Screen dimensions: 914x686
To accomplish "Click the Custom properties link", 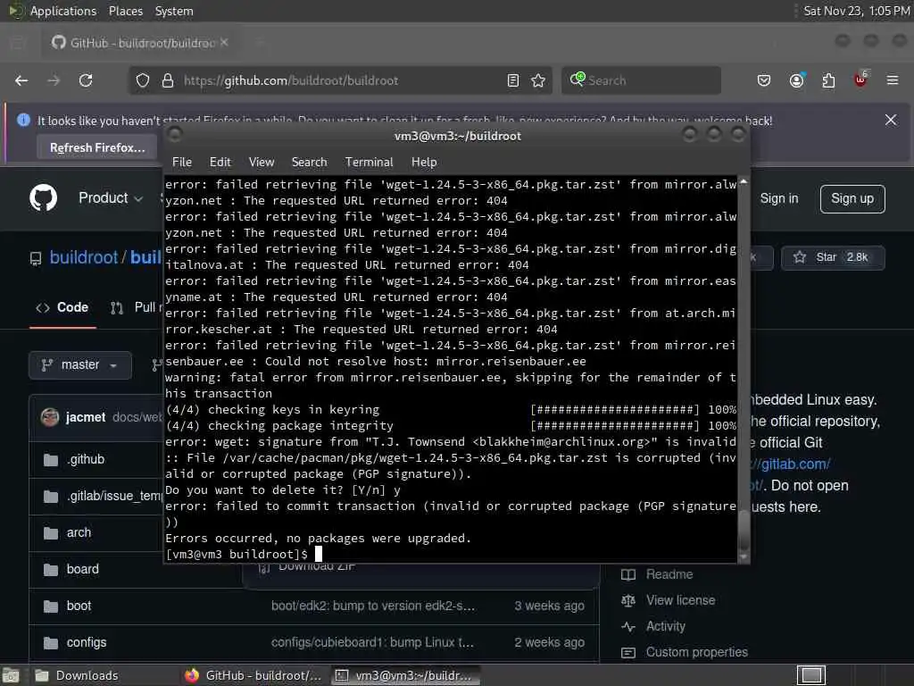I will pos(696,652).
